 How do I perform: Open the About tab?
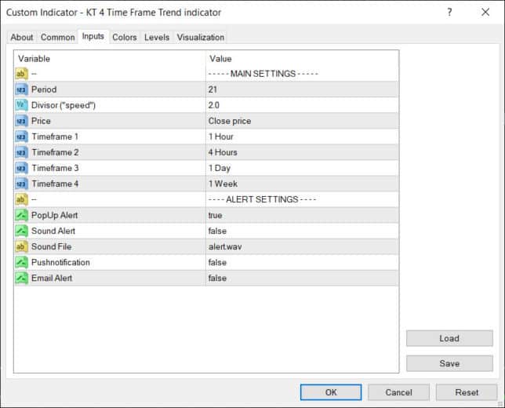coord(22,38)
